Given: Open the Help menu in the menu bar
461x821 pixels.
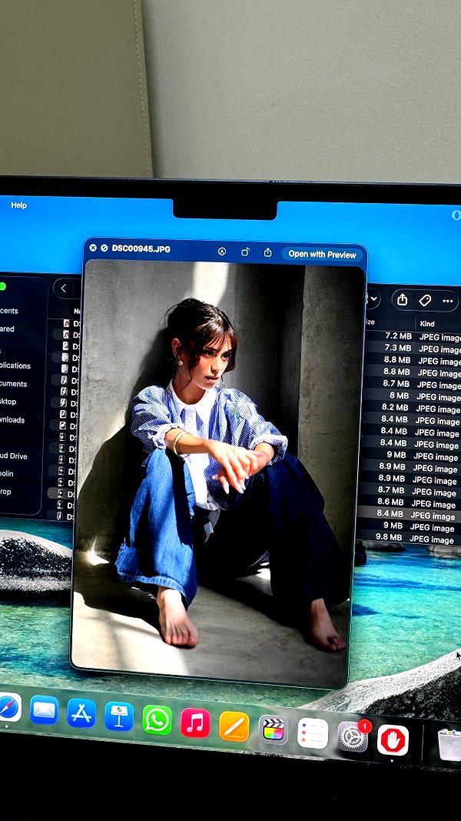Looking at the screenshot, I should [18, 205].
